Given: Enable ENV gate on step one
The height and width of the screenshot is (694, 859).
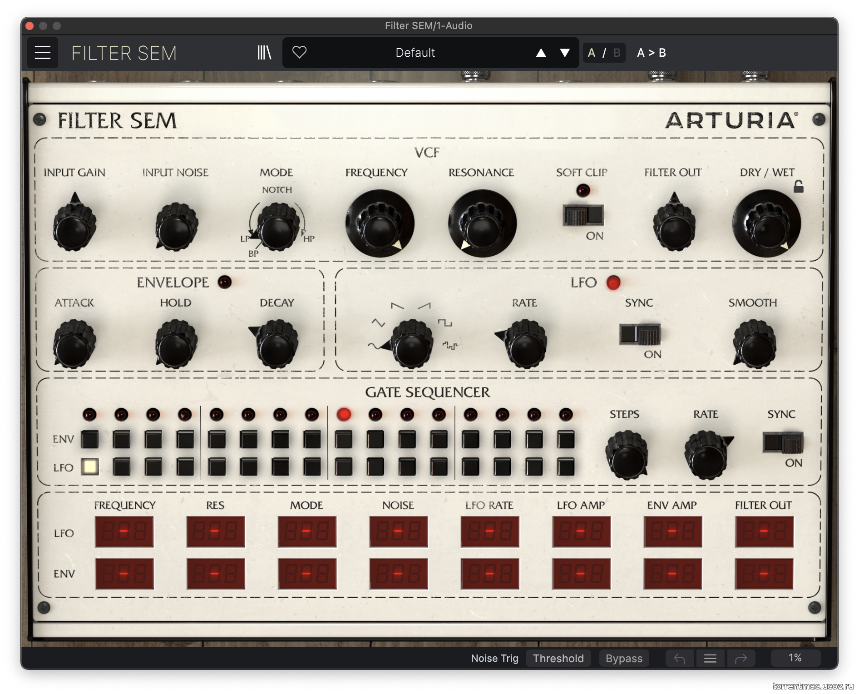Looking at the screenshot, I should pyautogui.click(x=90, y=439).
